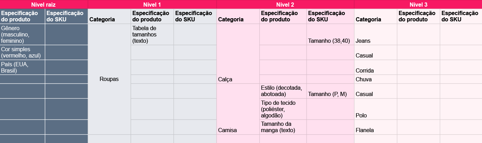Click the "Chuva" category cell
This screenshot has width=482, height=143.
(375, 79)
